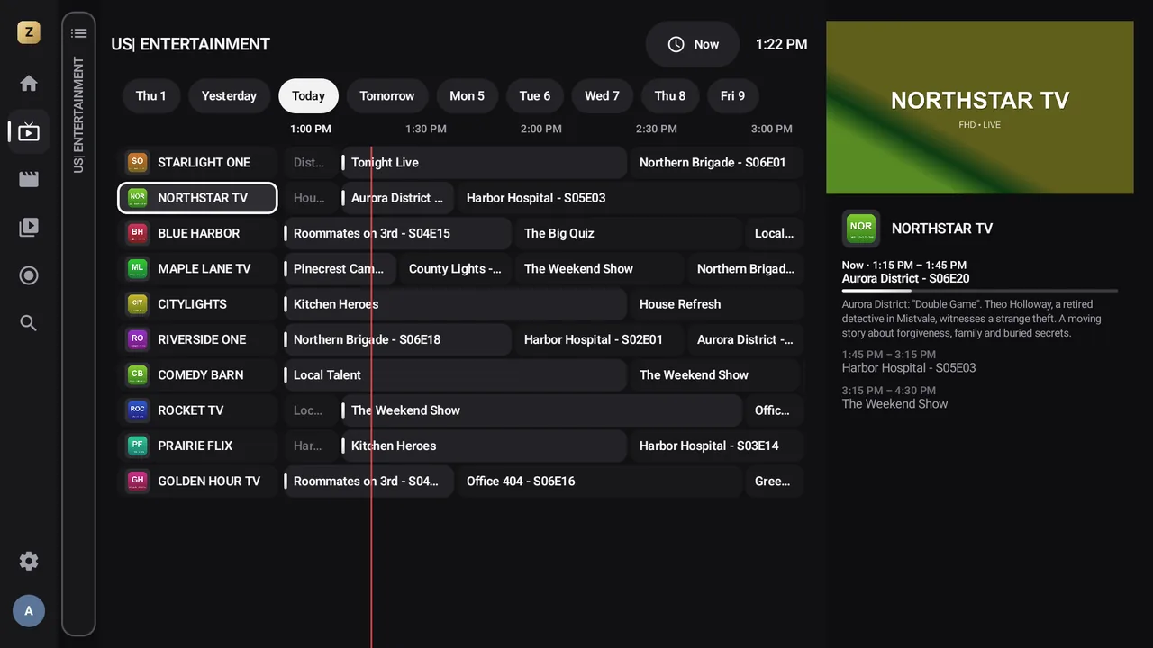Select the MAPLE LANE TV channel logo

(x=137, y=268)
